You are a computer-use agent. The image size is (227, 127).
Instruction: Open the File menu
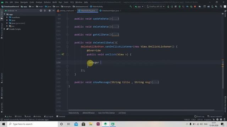tap(7, 2)
